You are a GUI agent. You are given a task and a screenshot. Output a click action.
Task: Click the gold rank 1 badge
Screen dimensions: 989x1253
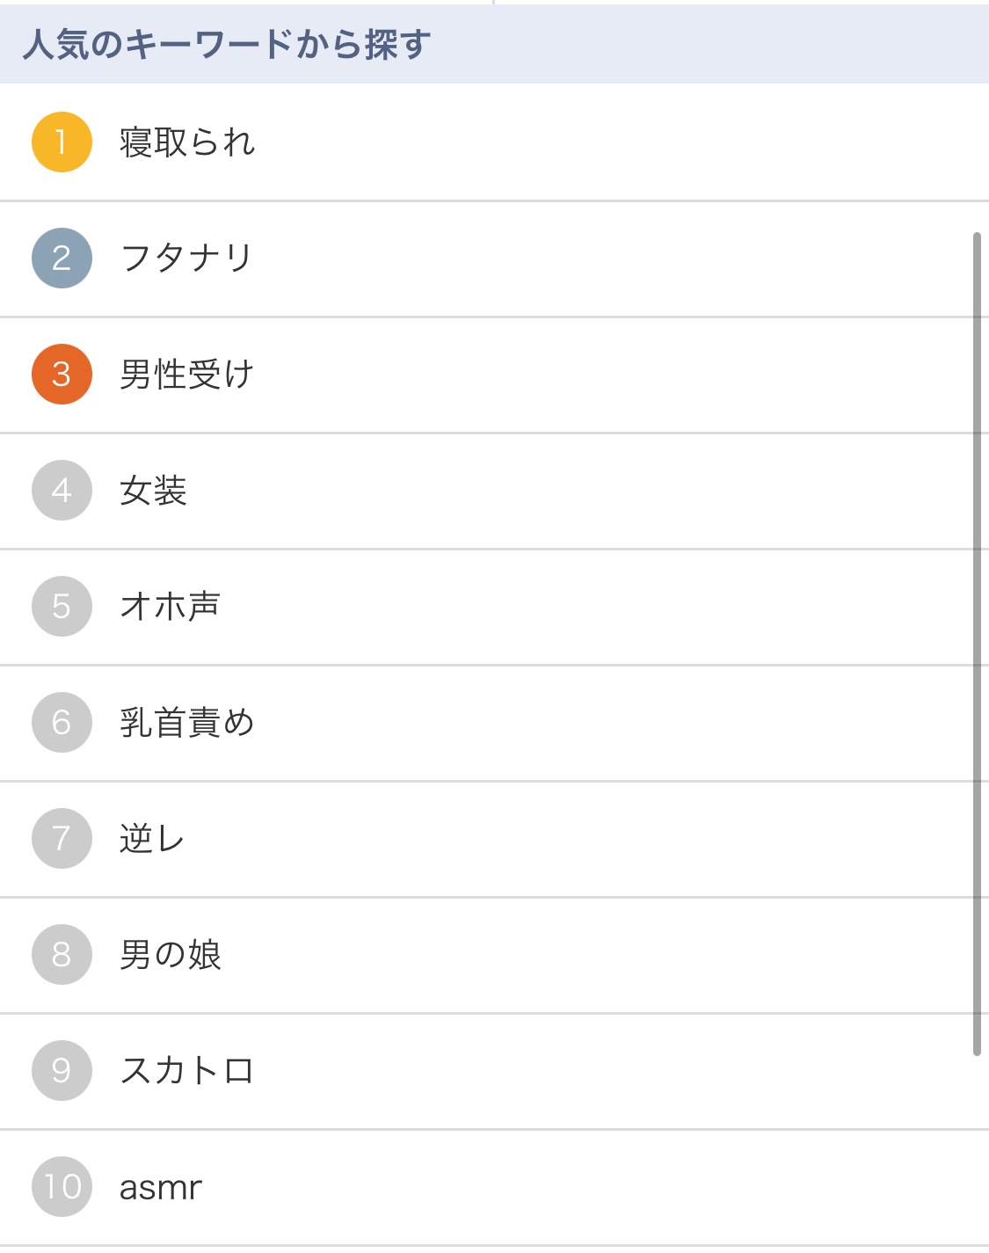click(x=62, y=142)
